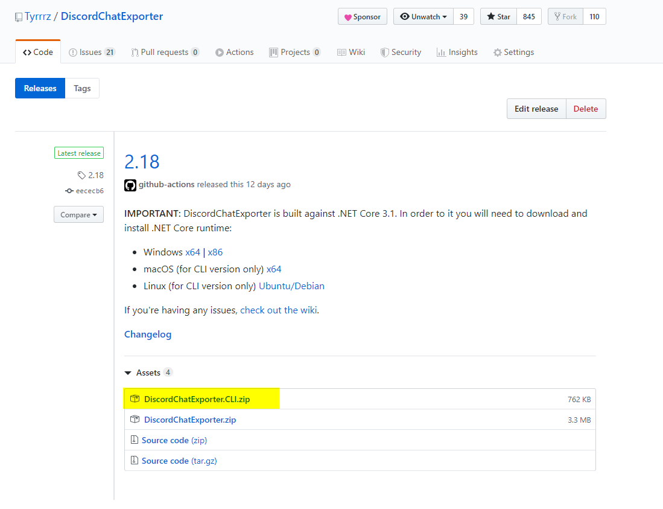Open the Actions tab
Image resolution: width=663 pixels, height=509 pixels.
click(234, 52)
